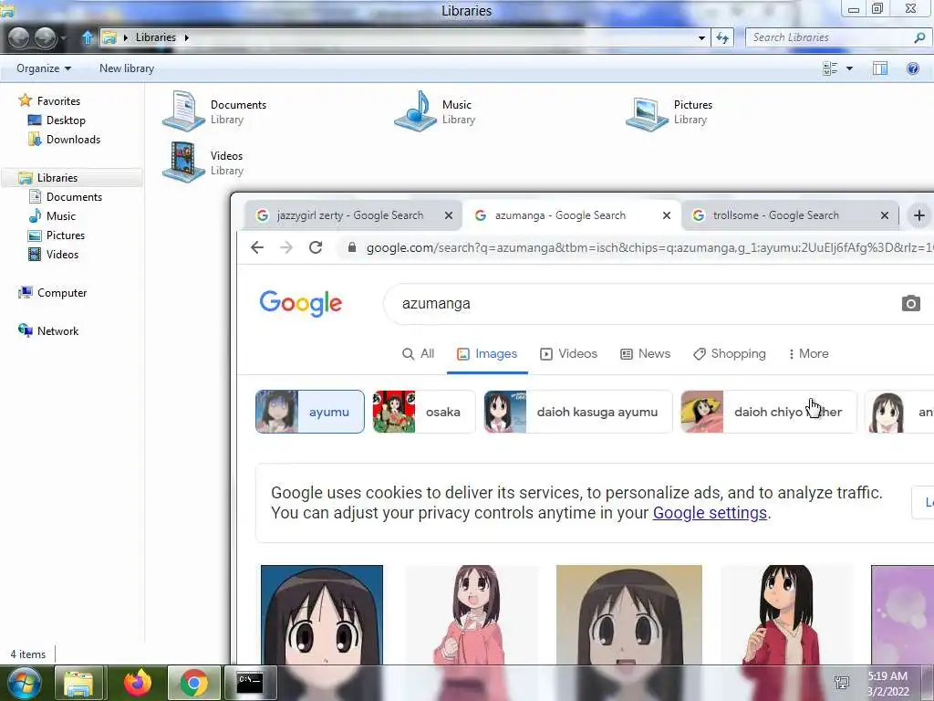
Task: Change the view icon in Explorer toolbar
Action: coord(830,68)
